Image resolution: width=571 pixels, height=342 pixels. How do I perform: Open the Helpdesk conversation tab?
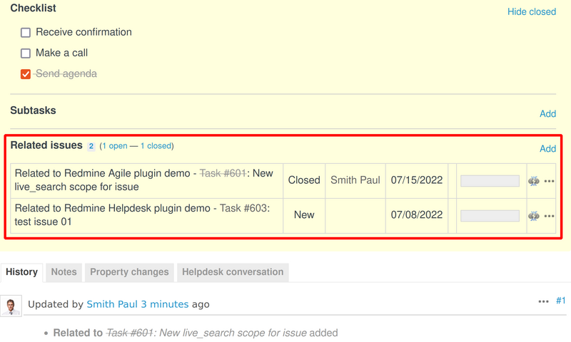pos(232,272)
